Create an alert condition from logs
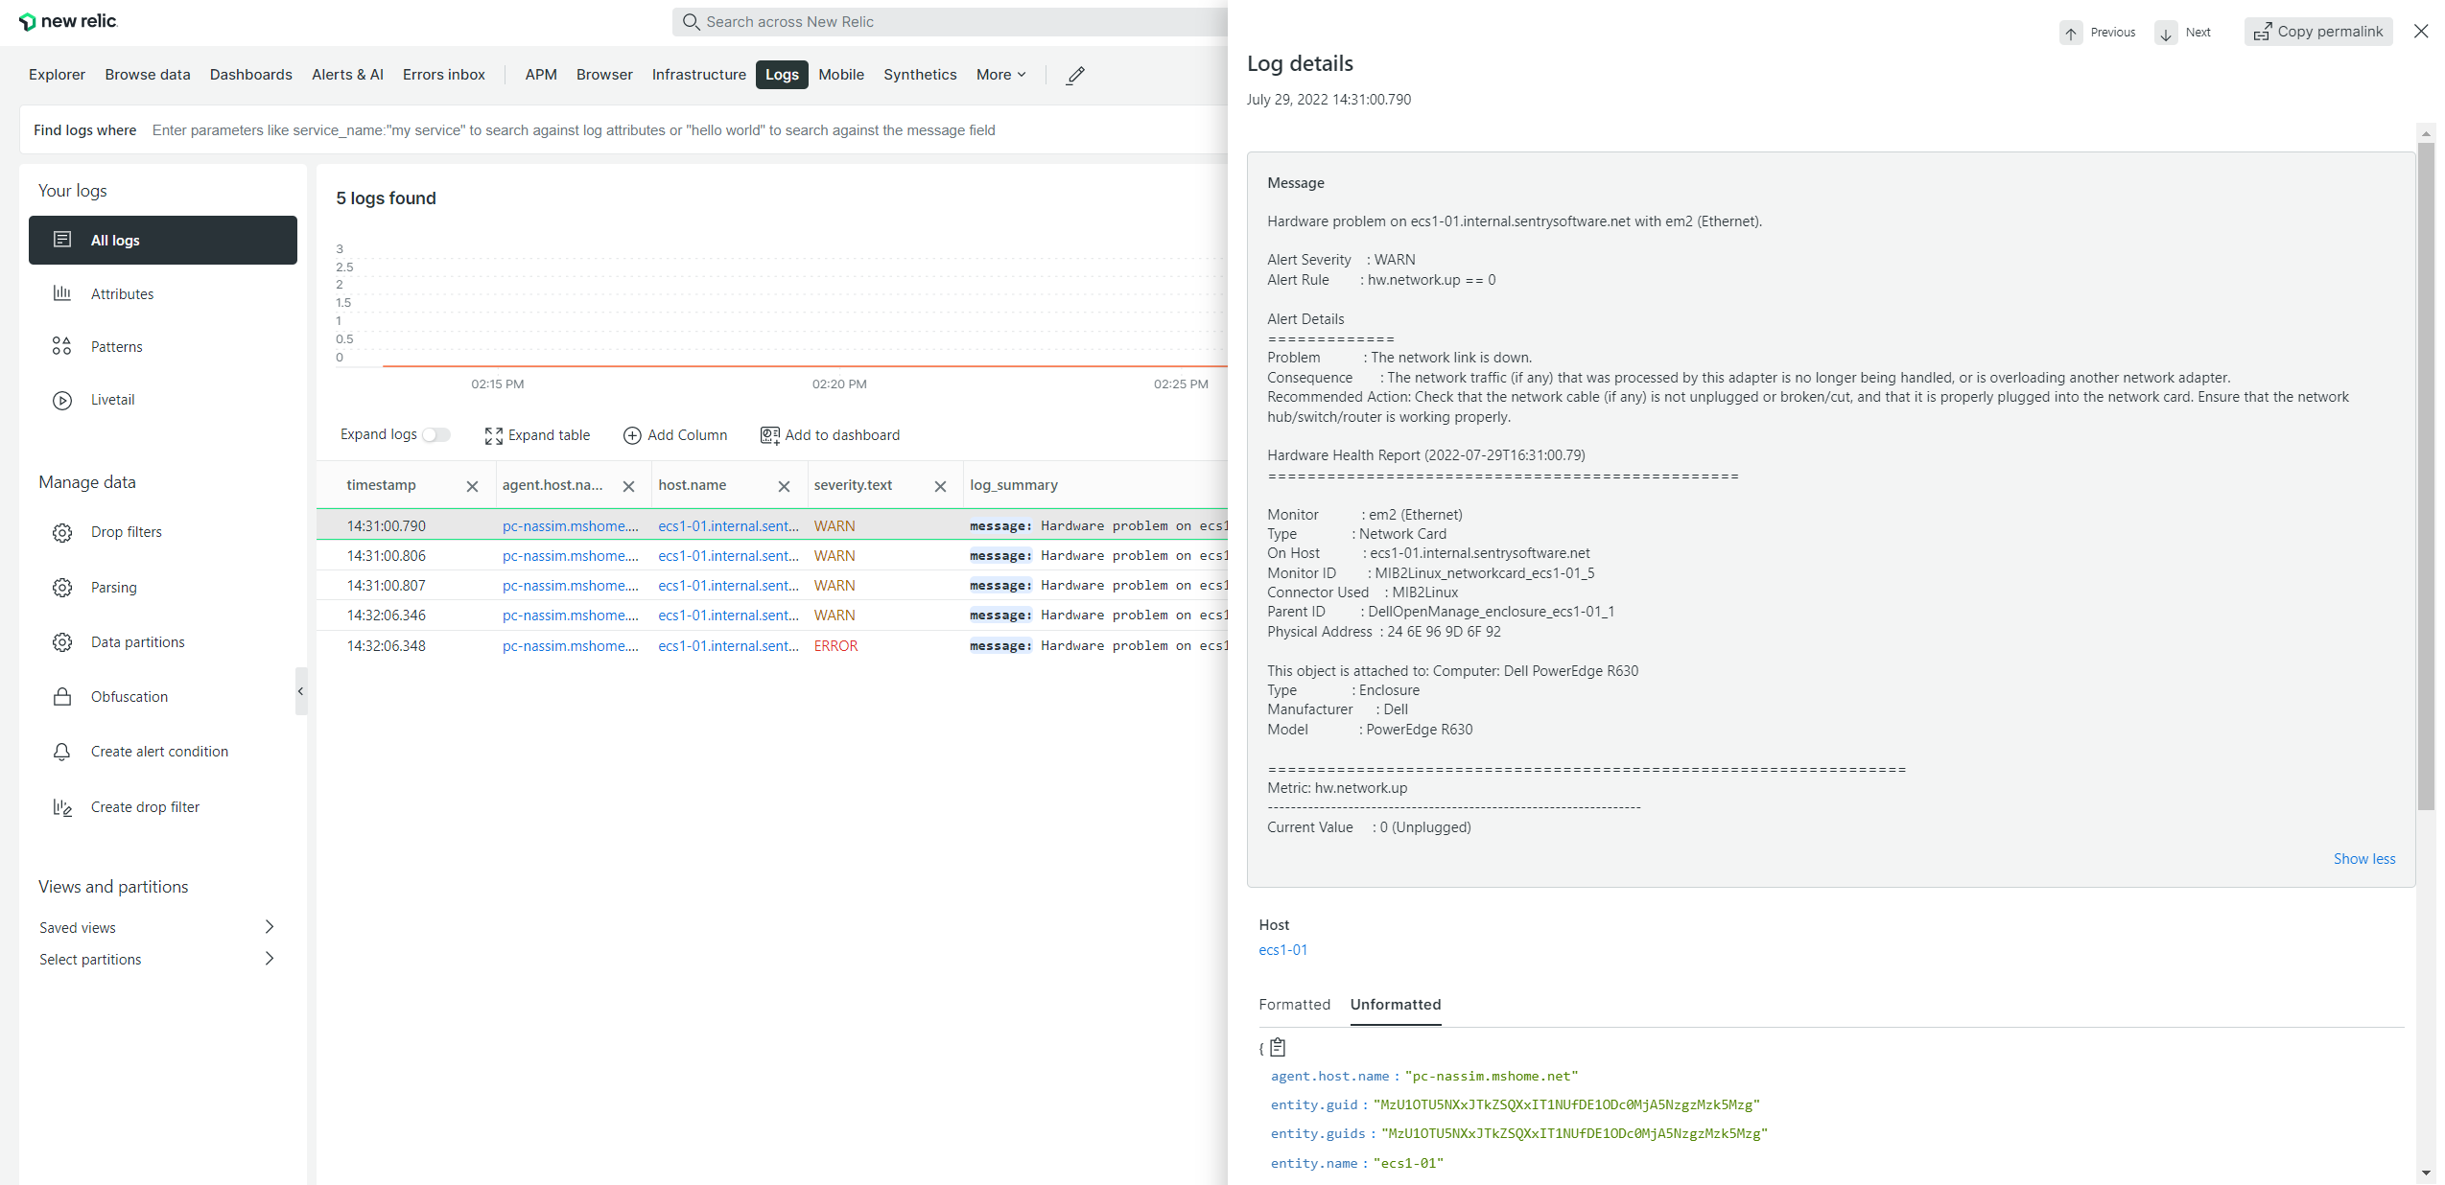The width and height of the screenshot is (2445, 1185). 159,751
